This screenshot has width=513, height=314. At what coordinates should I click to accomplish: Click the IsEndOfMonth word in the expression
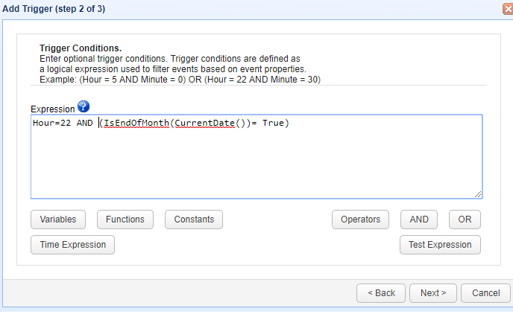tap(136, 123)
